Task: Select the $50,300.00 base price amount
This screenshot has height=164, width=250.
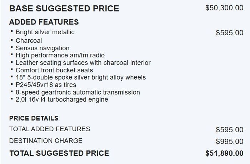Action: coord(224,8)
